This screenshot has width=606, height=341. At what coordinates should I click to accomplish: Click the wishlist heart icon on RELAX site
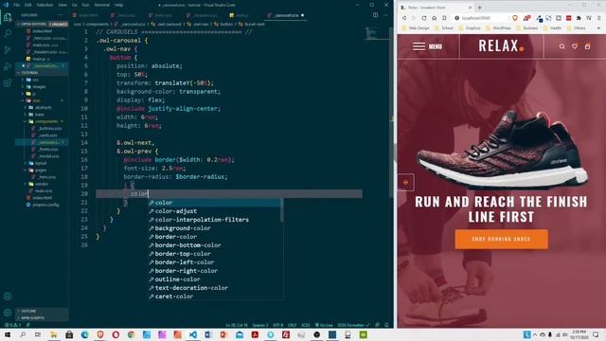click(x=575, y=46)
